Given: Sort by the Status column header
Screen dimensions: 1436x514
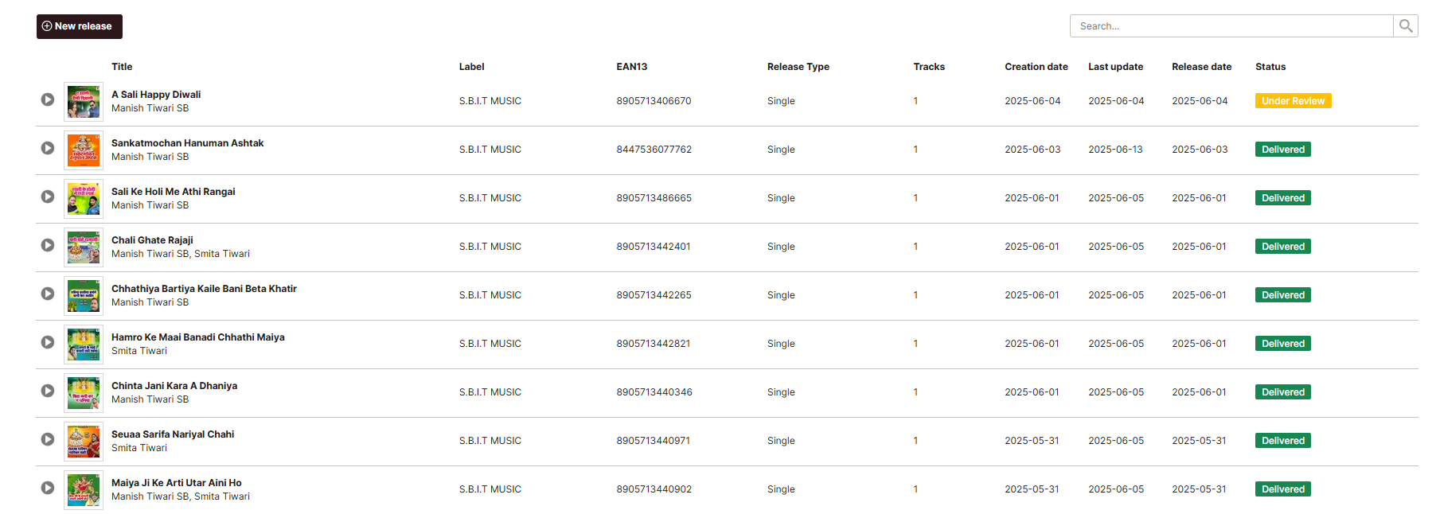Looking at the screenshot, I should click(x=1270, y=67).
